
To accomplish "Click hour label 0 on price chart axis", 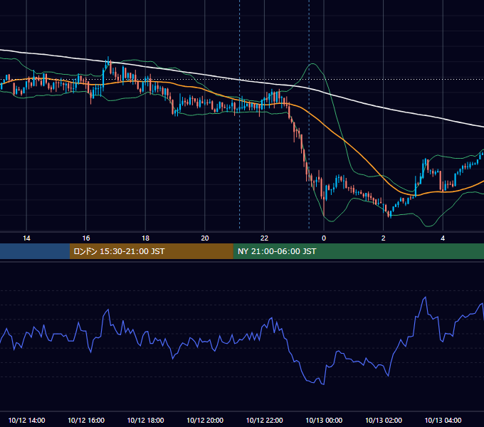I will coord(324,238).
